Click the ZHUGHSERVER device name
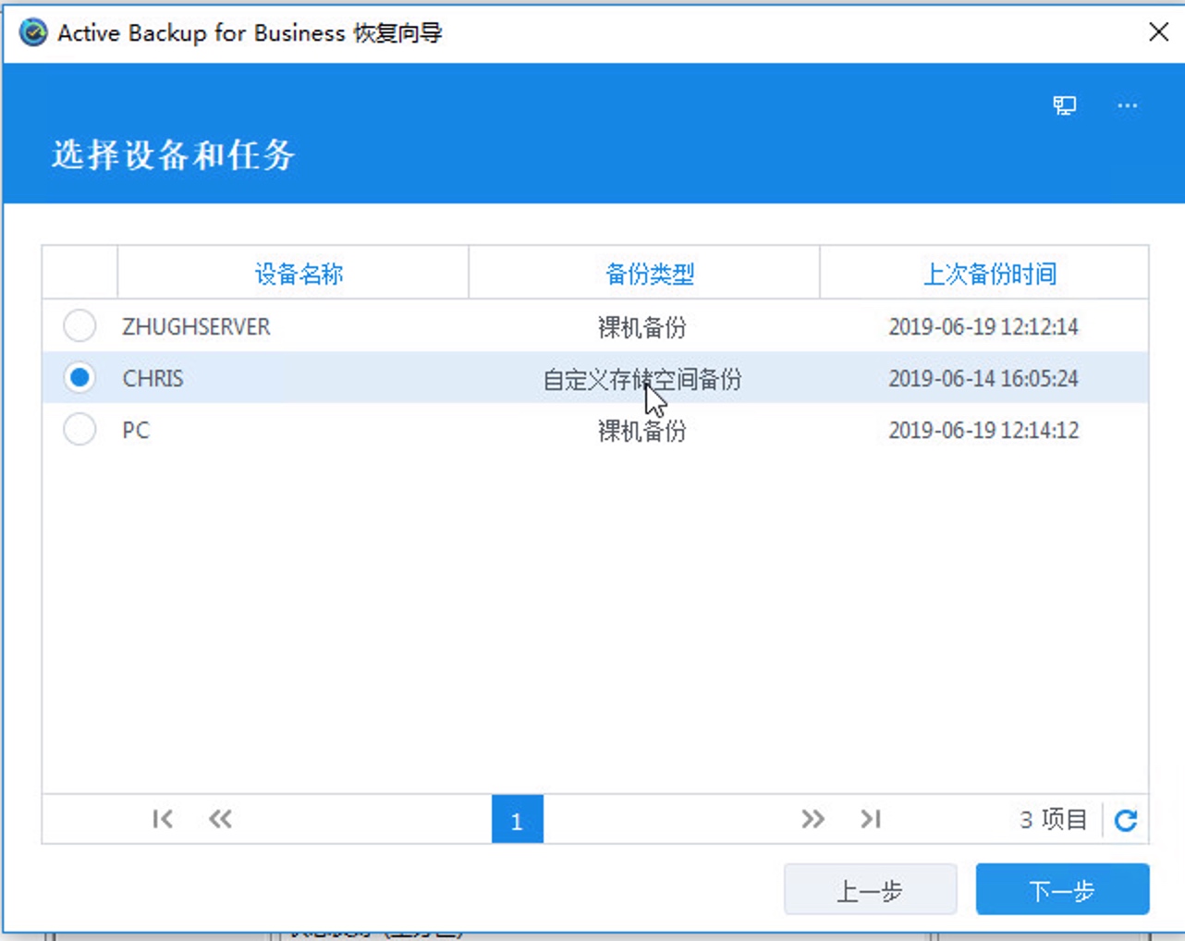This screenshot has width=1185, height=941. (196, 326)
